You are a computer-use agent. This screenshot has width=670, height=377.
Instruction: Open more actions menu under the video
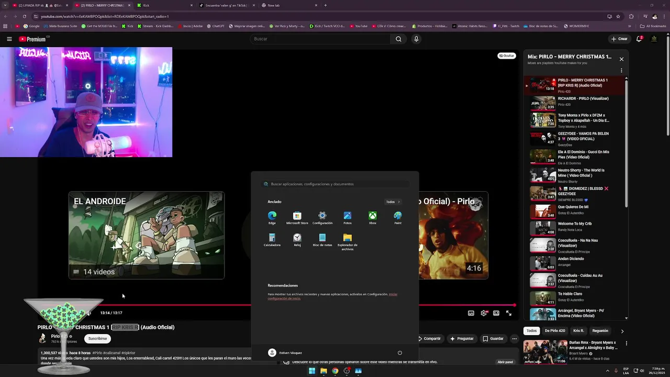(x=515, y=338)
